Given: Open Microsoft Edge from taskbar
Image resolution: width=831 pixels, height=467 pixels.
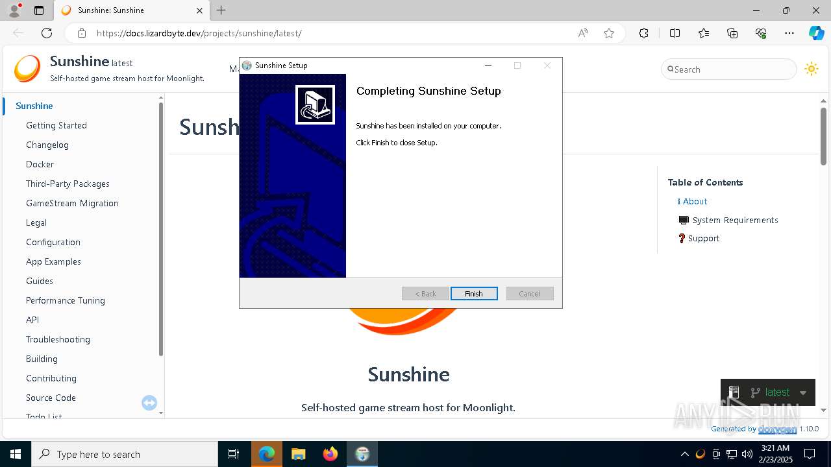Looking at the screenshot, I should pyautogui.click(x=267, y=454).
